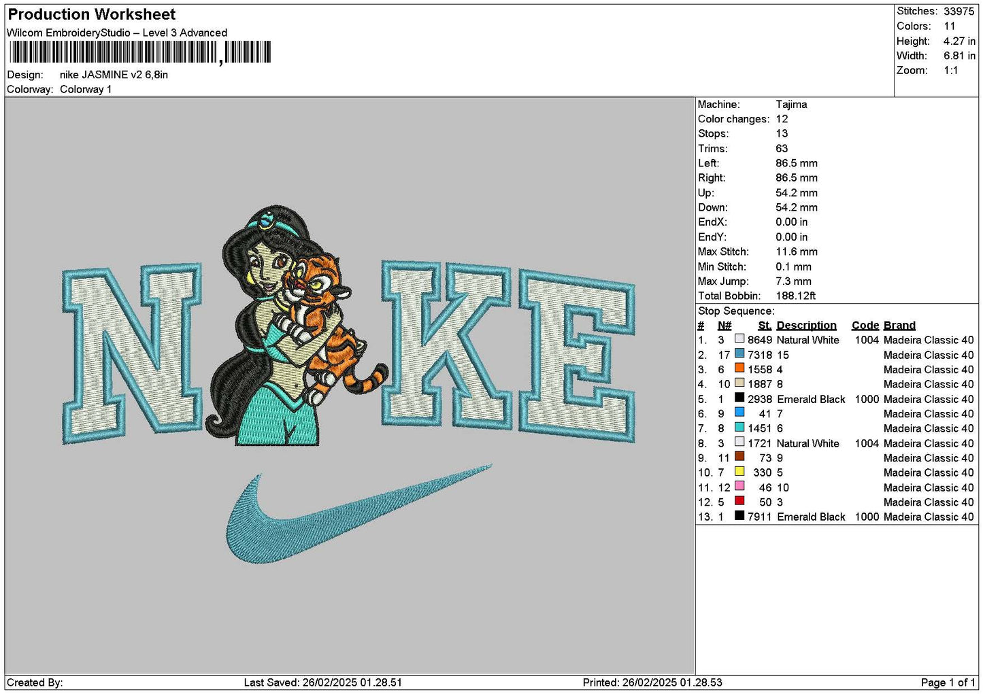Click the Natural White swatch in row 1
This screenshot has height=694, width=983.
tap(739, 339)
